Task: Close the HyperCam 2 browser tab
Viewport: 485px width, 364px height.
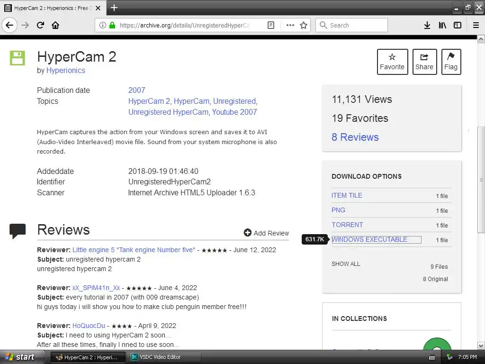Action: click(x=98, y=8)
